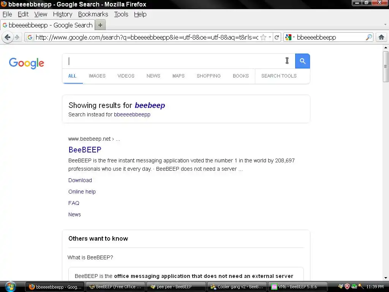The image size is (389, 292).
Task: Click the Google site icon in the address bar
Action: 30,38
